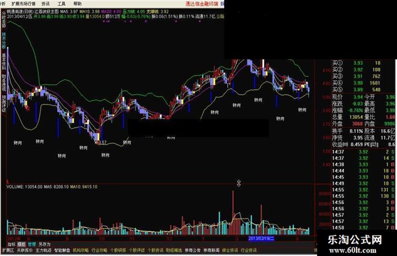Open the 财经精选 bottom tab
The height and width of the screenshot is (256, 397).
point(174,251)
